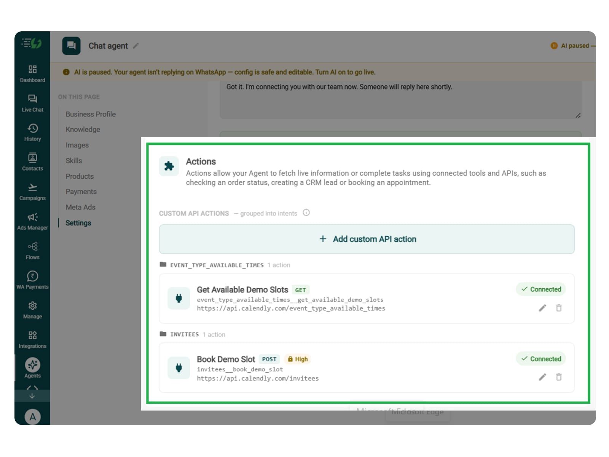Go to Contacts in the sidebar
Image resolution: width=609 pixels, height=457 pixels.
pyautogui.click(x=32, y=162)
